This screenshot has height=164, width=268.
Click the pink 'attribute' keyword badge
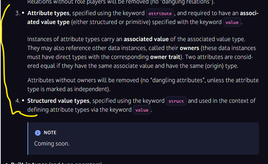[160, 13]
